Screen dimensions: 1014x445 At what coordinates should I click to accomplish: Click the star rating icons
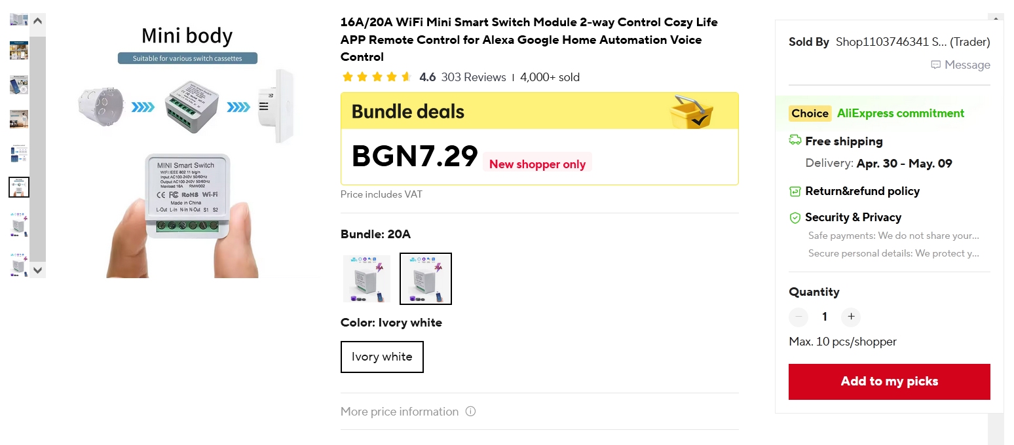tap(377, 77)
